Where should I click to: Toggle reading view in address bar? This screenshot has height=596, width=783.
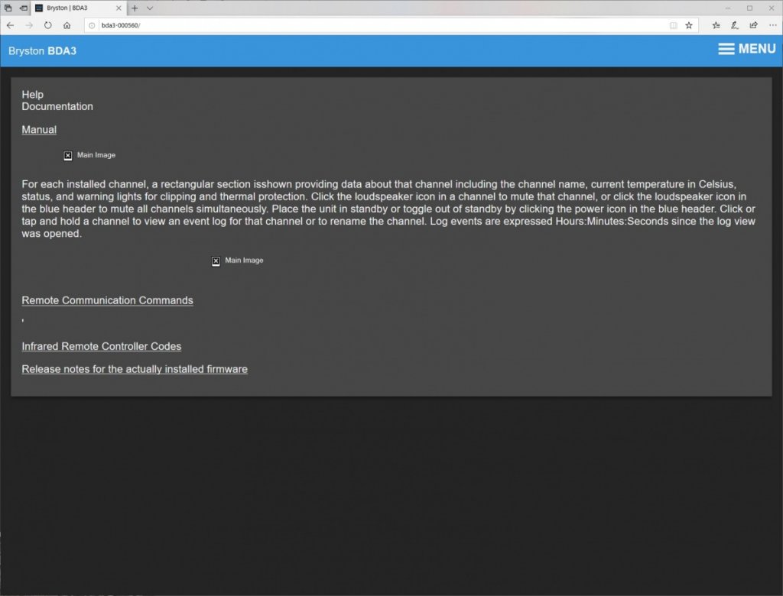point(673,25)
